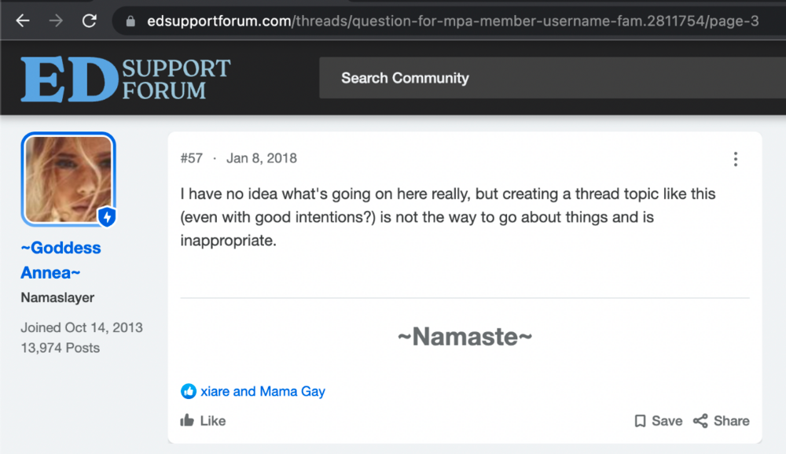The height and width of the screenshot is (454, 786).
Task: Click the Share icon on the post
Action: coord(700,421)
